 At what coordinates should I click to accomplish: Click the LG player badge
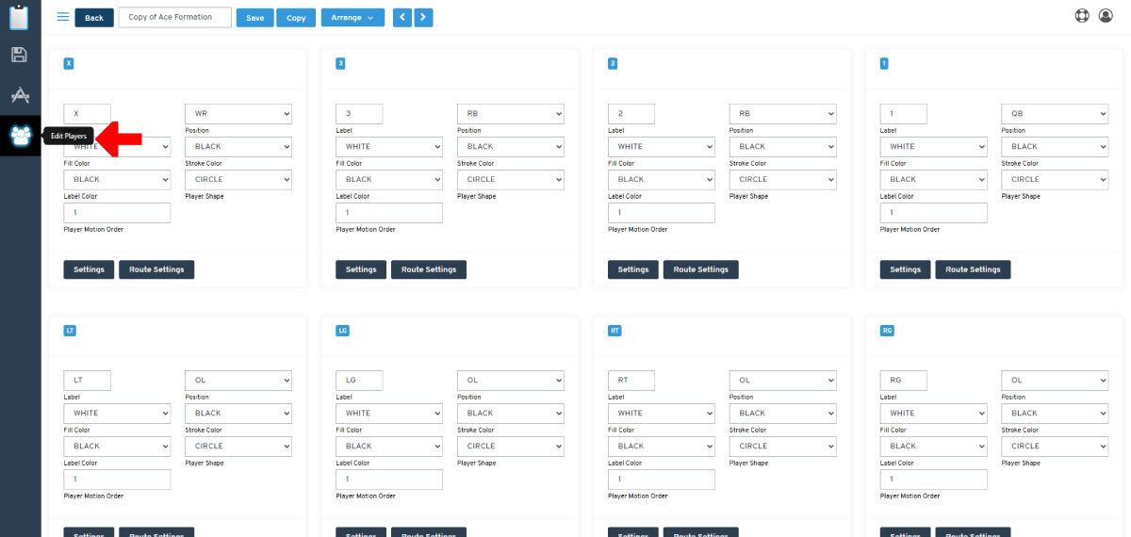tap(342, 331)
